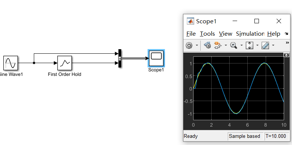The image size is (292, 145).
Task: Select the Sine Wave1 block
Action: (11, 63)
